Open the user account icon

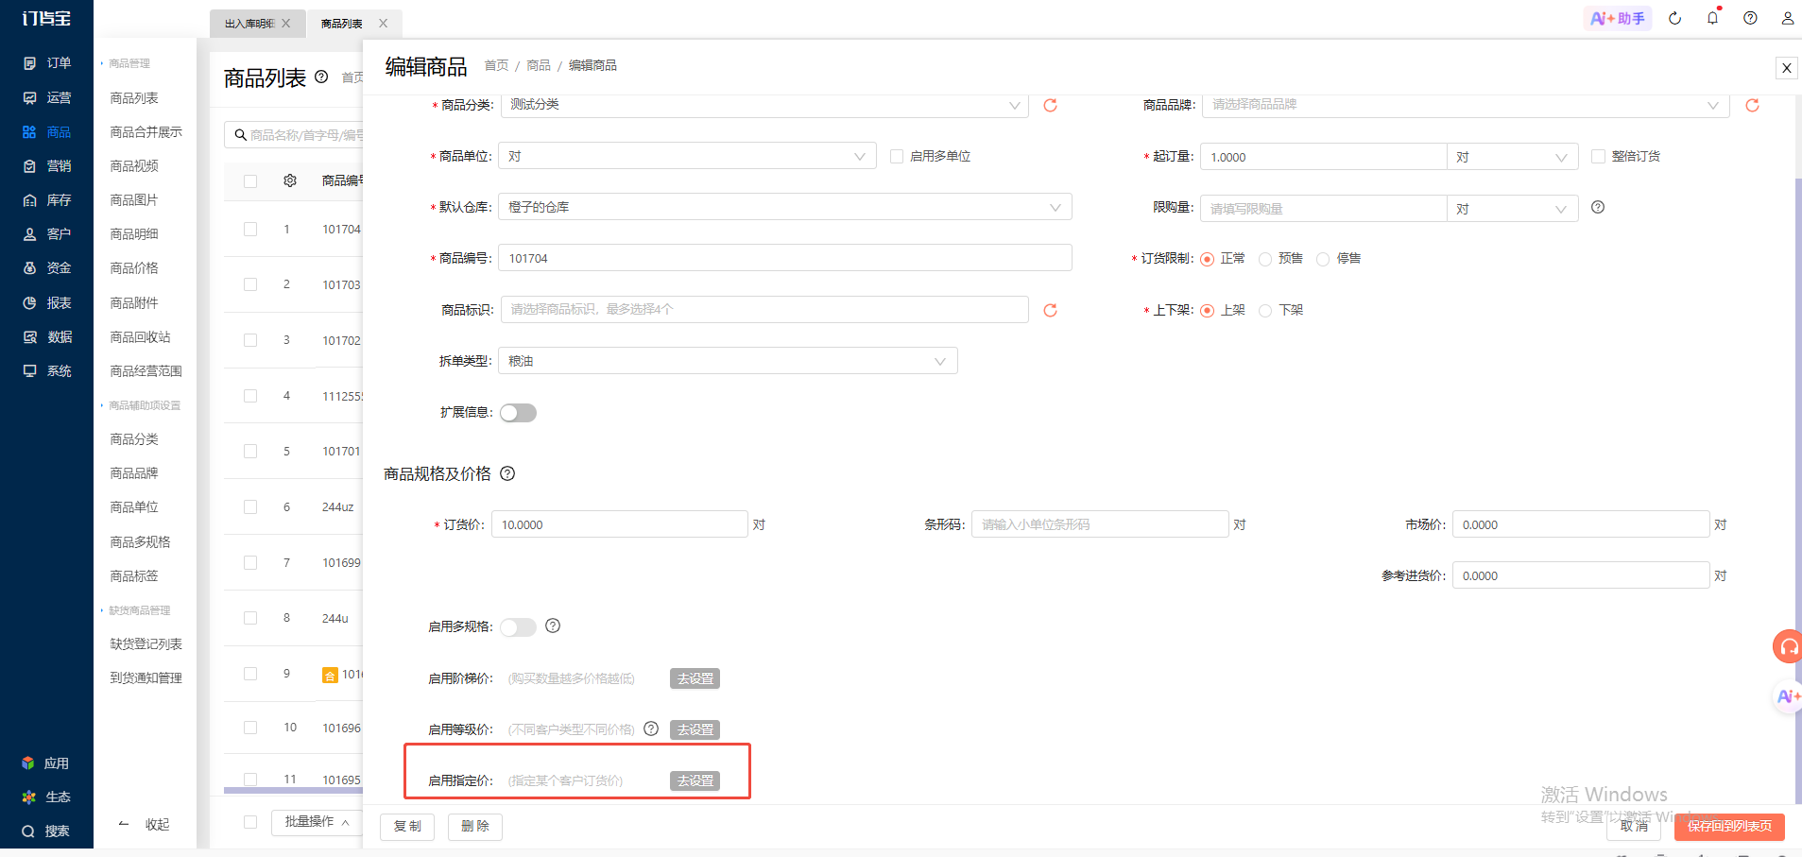(x=1788, y=18)
